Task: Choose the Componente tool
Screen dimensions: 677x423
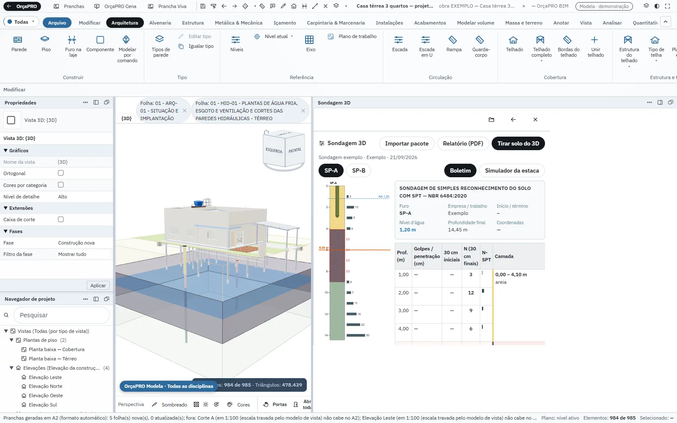Action: click(x=100, y=44)
